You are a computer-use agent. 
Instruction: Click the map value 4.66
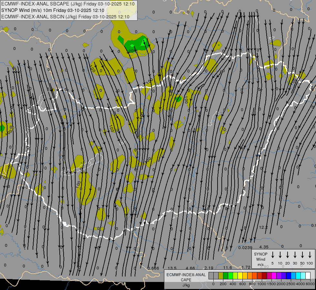(x=190, y=268)
